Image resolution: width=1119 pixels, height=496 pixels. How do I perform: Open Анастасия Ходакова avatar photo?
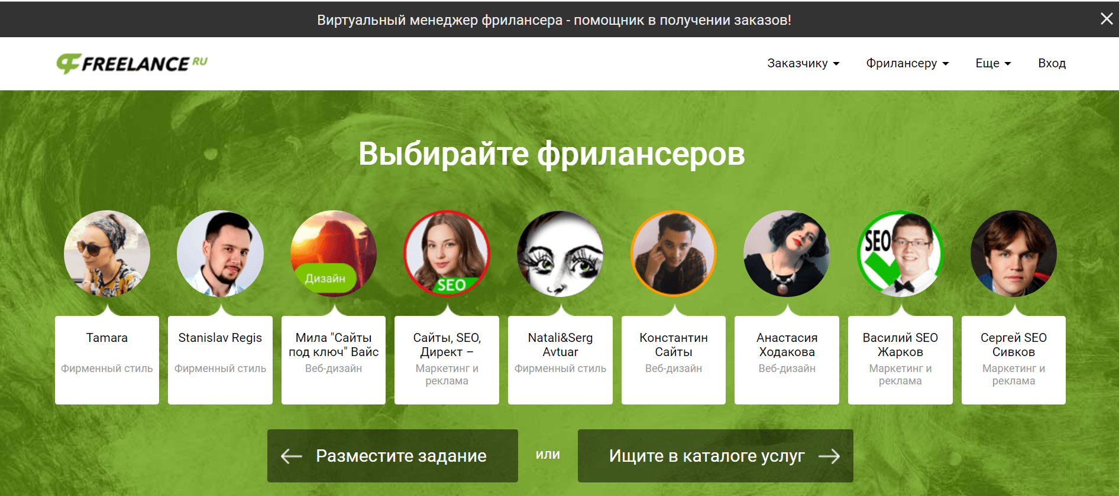pos(787,253)
